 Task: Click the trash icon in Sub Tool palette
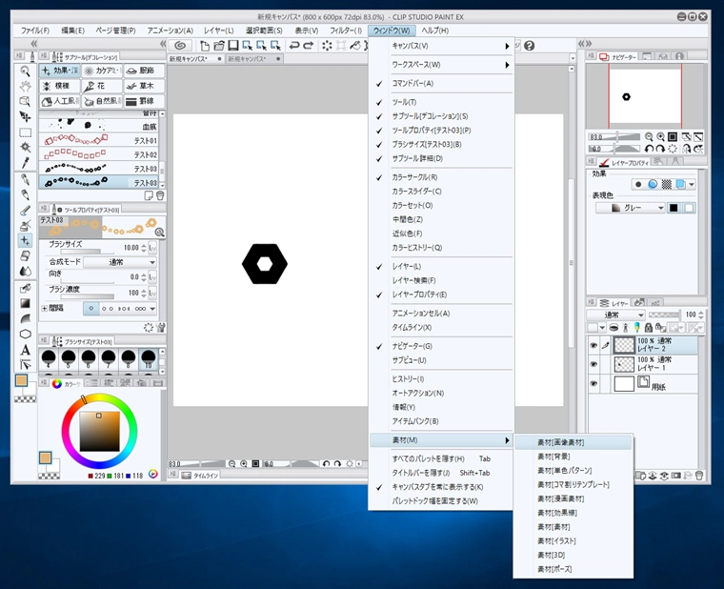coord(160,195)
